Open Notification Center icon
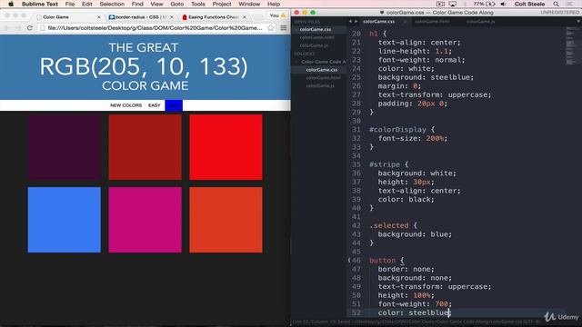The height and width of the screenshot is (327, 582). (569, 4)
